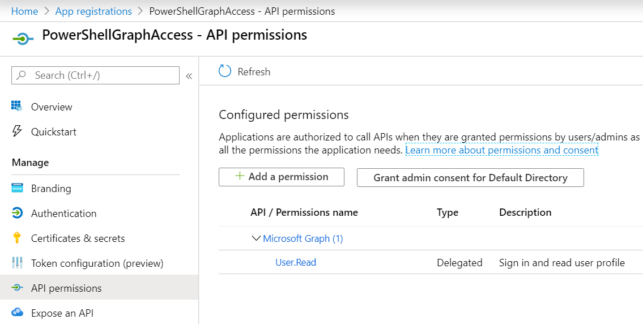This screenshot has height=324, width=643.
Task: Go to Home breadcrumb link
Action: [24, 11]
